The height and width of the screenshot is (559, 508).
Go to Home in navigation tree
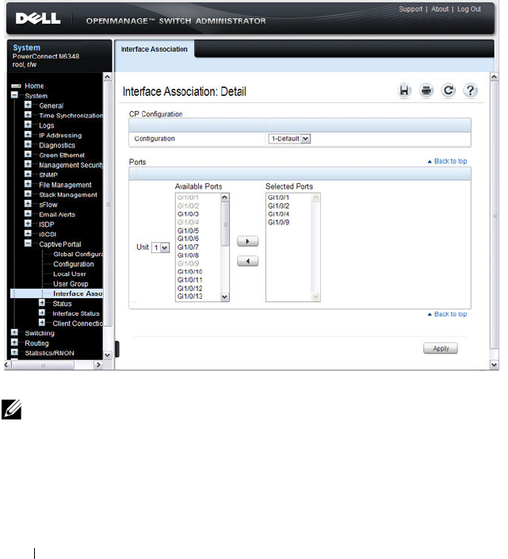click(34, 86)
